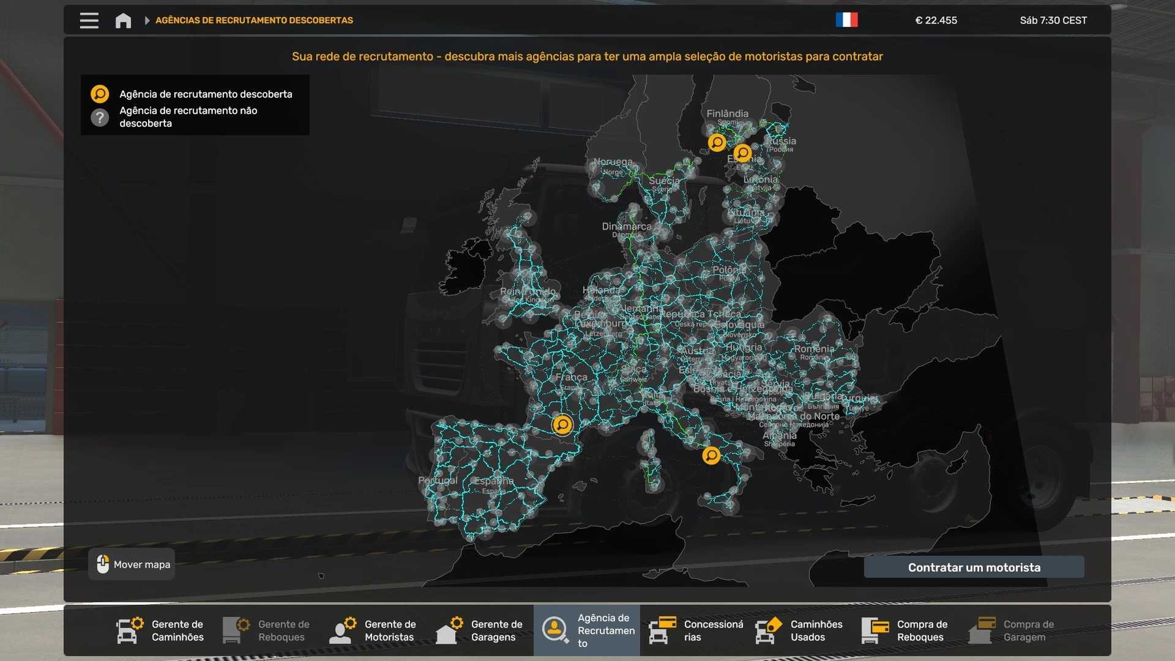
Task: Click the French flag icon
Action: tap(847, 20)
